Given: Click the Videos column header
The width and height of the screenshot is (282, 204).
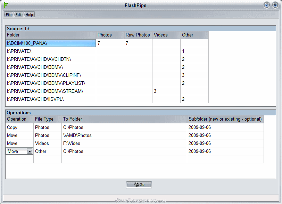Looking at the screenshot, I should [x=166, y=35].
